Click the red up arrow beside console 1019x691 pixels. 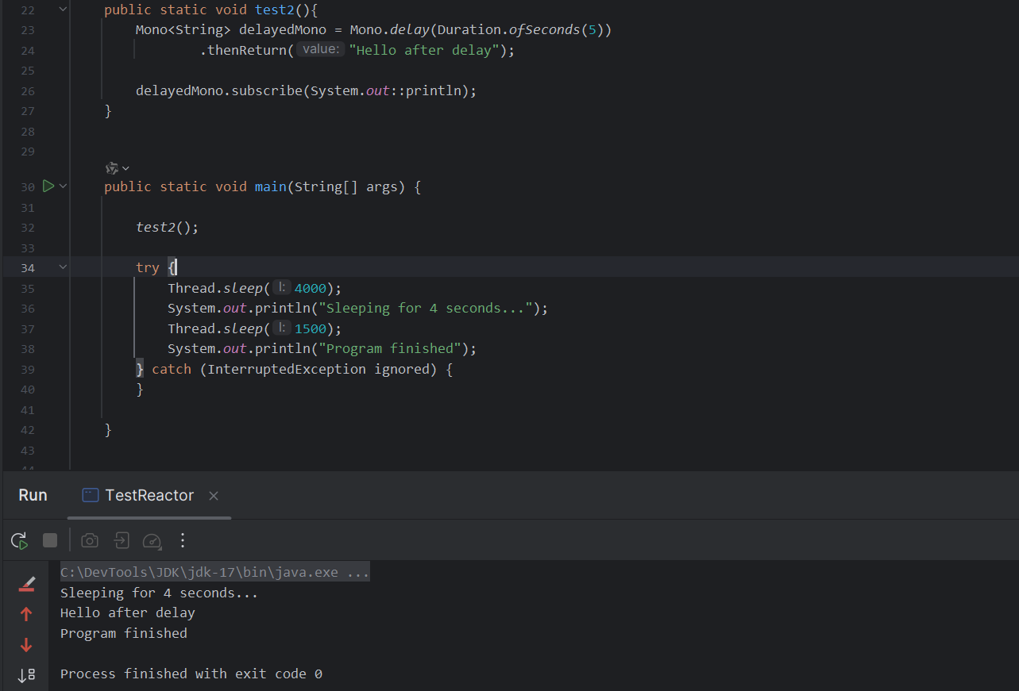[x=26, y=614]
